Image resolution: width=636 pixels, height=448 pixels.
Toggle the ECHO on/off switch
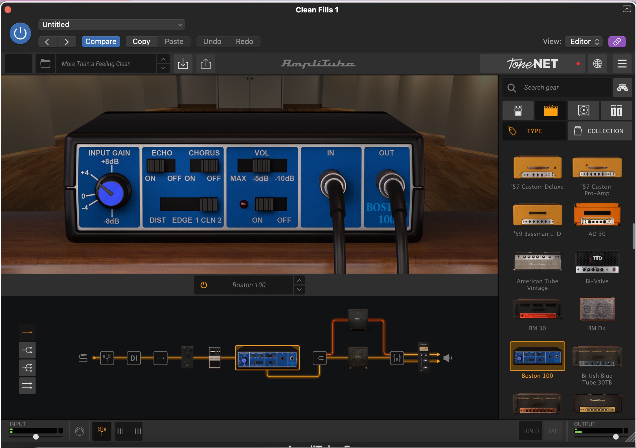pyautogui.click(x=161, y=166)
